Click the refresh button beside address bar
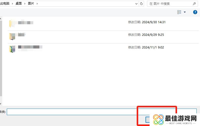This screenshot has width=200, height=126. coord(141,4)
